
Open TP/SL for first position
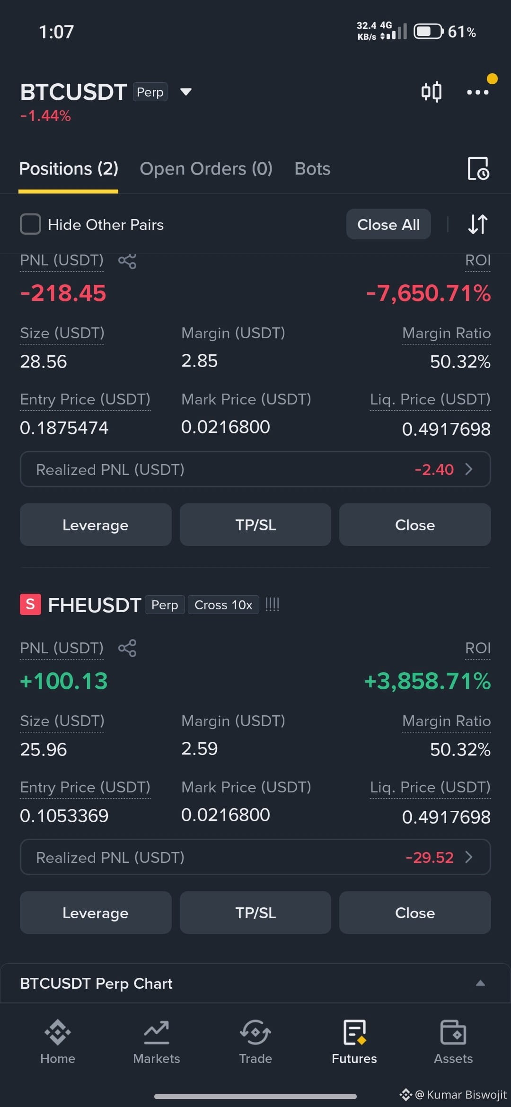tap(255, 525)
